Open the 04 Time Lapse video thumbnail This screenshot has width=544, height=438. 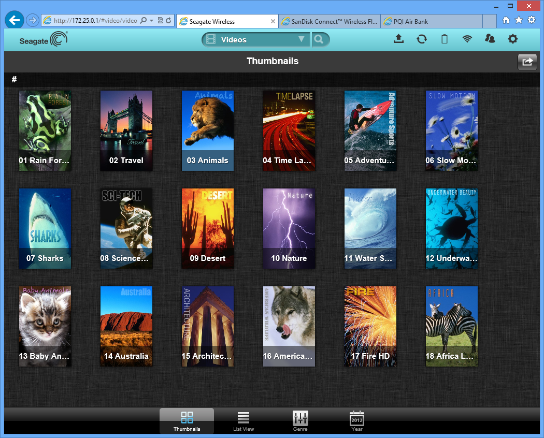289,131
